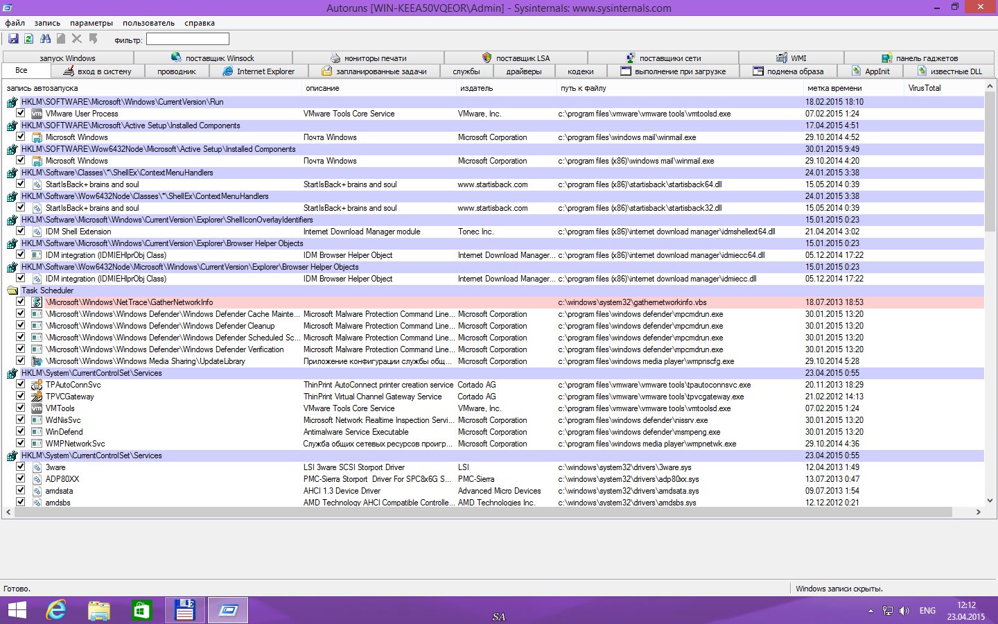Open the файл menu
This screenshot has height=624, width=998.
pyautogui.click(x=15, y=23)
